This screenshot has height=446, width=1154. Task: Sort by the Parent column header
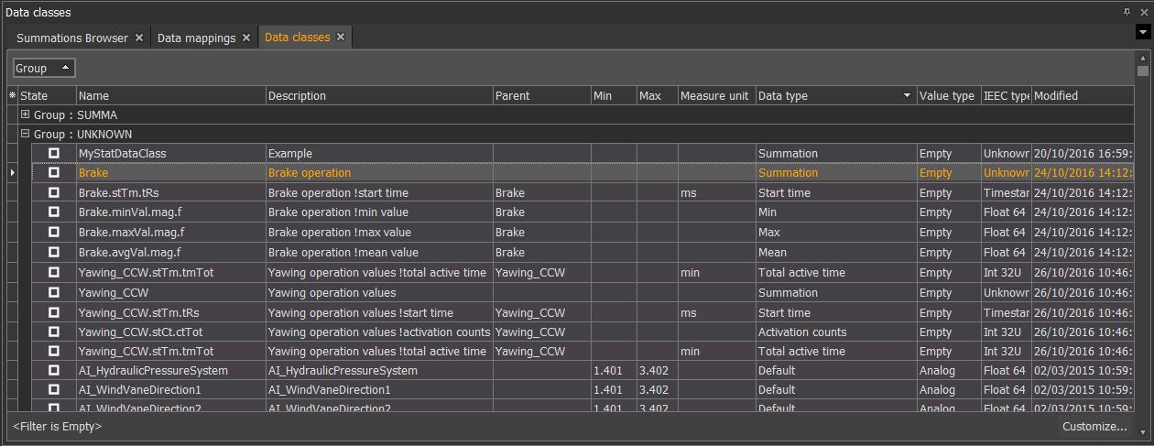pyautogui.click(x=541, y=95)
